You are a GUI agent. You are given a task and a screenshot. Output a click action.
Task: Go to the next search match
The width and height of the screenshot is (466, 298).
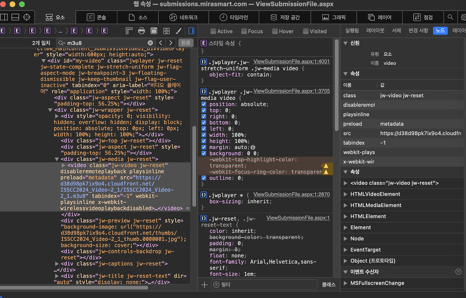171,43
